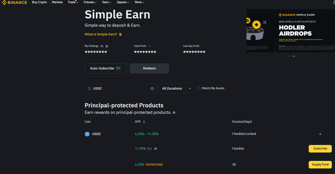Click the Simple Earn guide book icon
Viewport: 335px width, 174px height.
tap(120, 35)
